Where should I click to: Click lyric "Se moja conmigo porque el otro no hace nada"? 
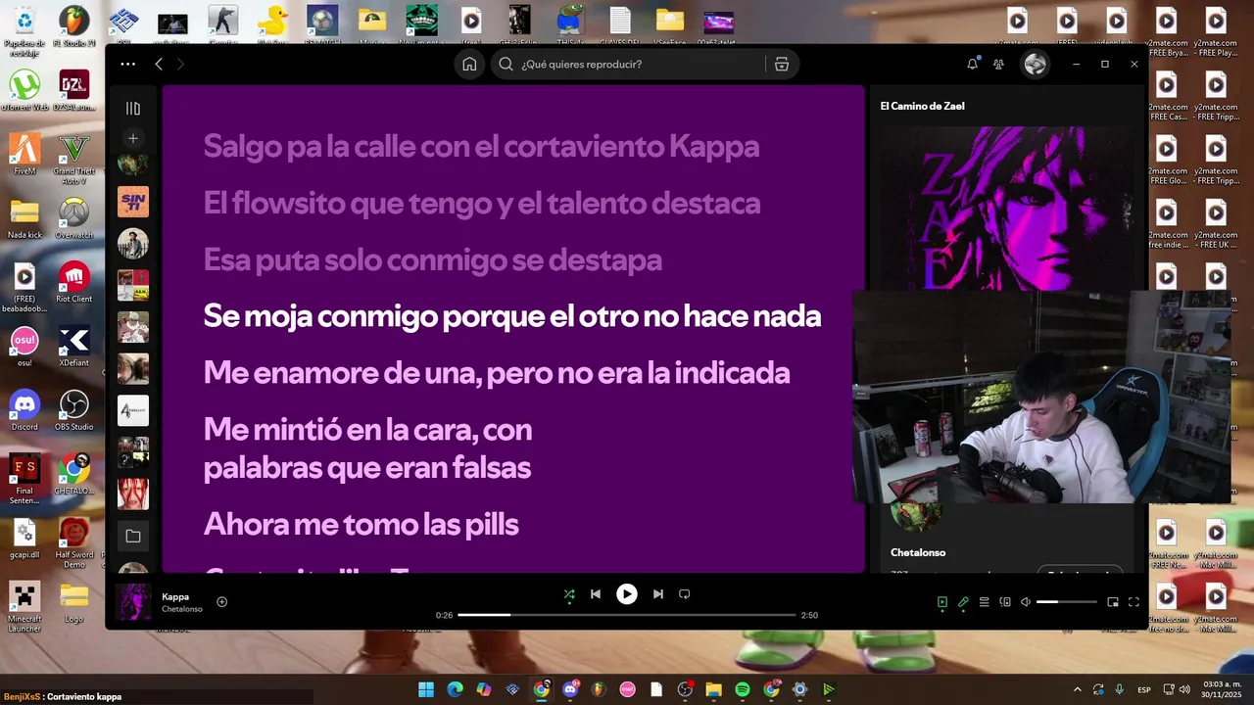512,316
